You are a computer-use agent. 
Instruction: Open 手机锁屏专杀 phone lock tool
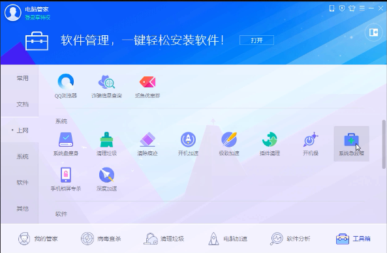click(66, 179)
